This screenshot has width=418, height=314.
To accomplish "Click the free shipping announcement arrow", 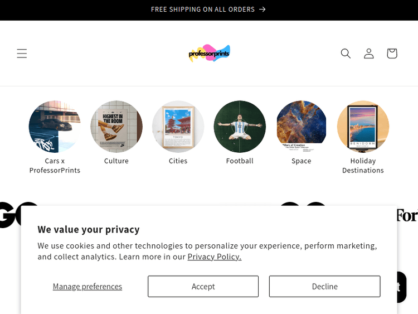I will point(263,9).
